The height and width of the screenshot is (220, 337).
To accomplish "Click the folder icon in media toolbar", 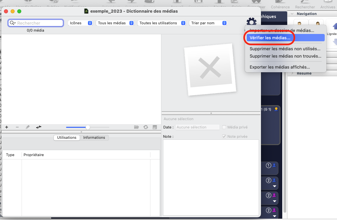I will 136,127.
